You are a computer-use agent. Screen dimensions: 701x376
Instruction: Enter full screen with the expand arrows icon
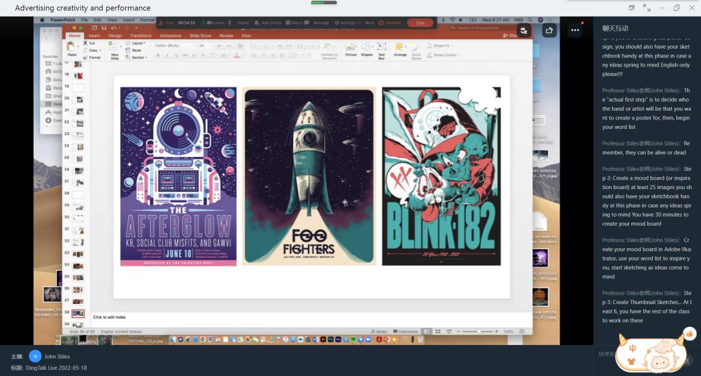coord(647,8)
